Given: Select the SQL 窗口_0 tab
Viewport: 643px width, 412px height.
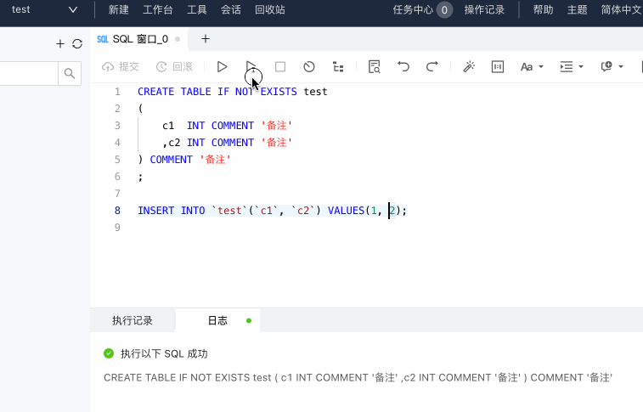Looking at the screenshot, I should click(x=138, y=39).
